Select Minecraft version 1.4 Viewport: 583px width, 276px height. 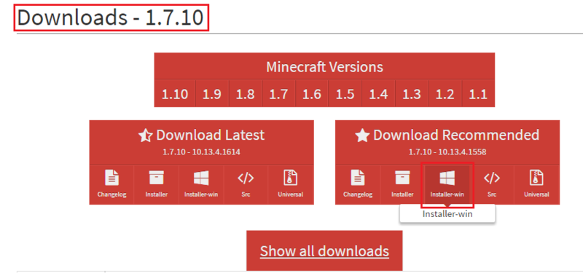378,94
